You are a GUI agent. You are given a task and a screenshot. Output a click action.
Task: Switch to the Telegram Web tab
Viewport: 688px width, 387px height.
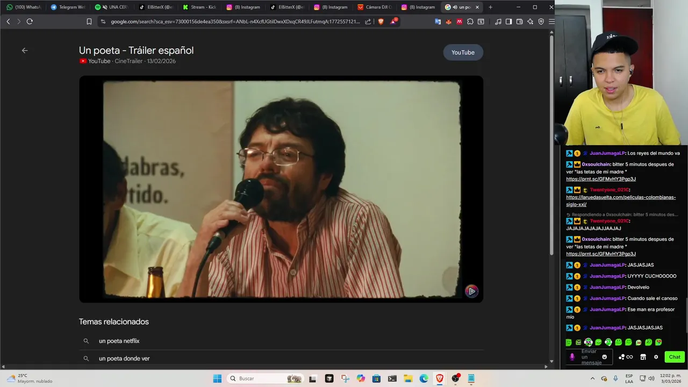coord(68,7)
